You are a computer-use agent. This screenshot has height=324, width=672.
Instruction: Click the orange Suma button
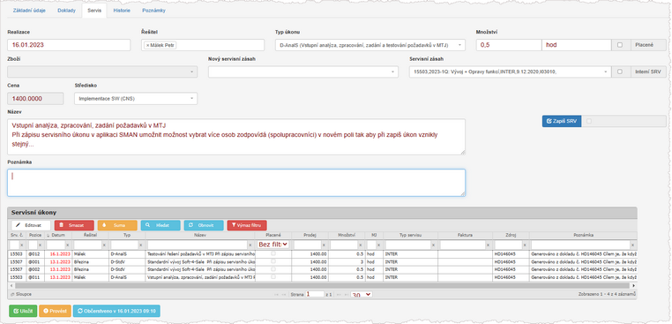(117, 225)
